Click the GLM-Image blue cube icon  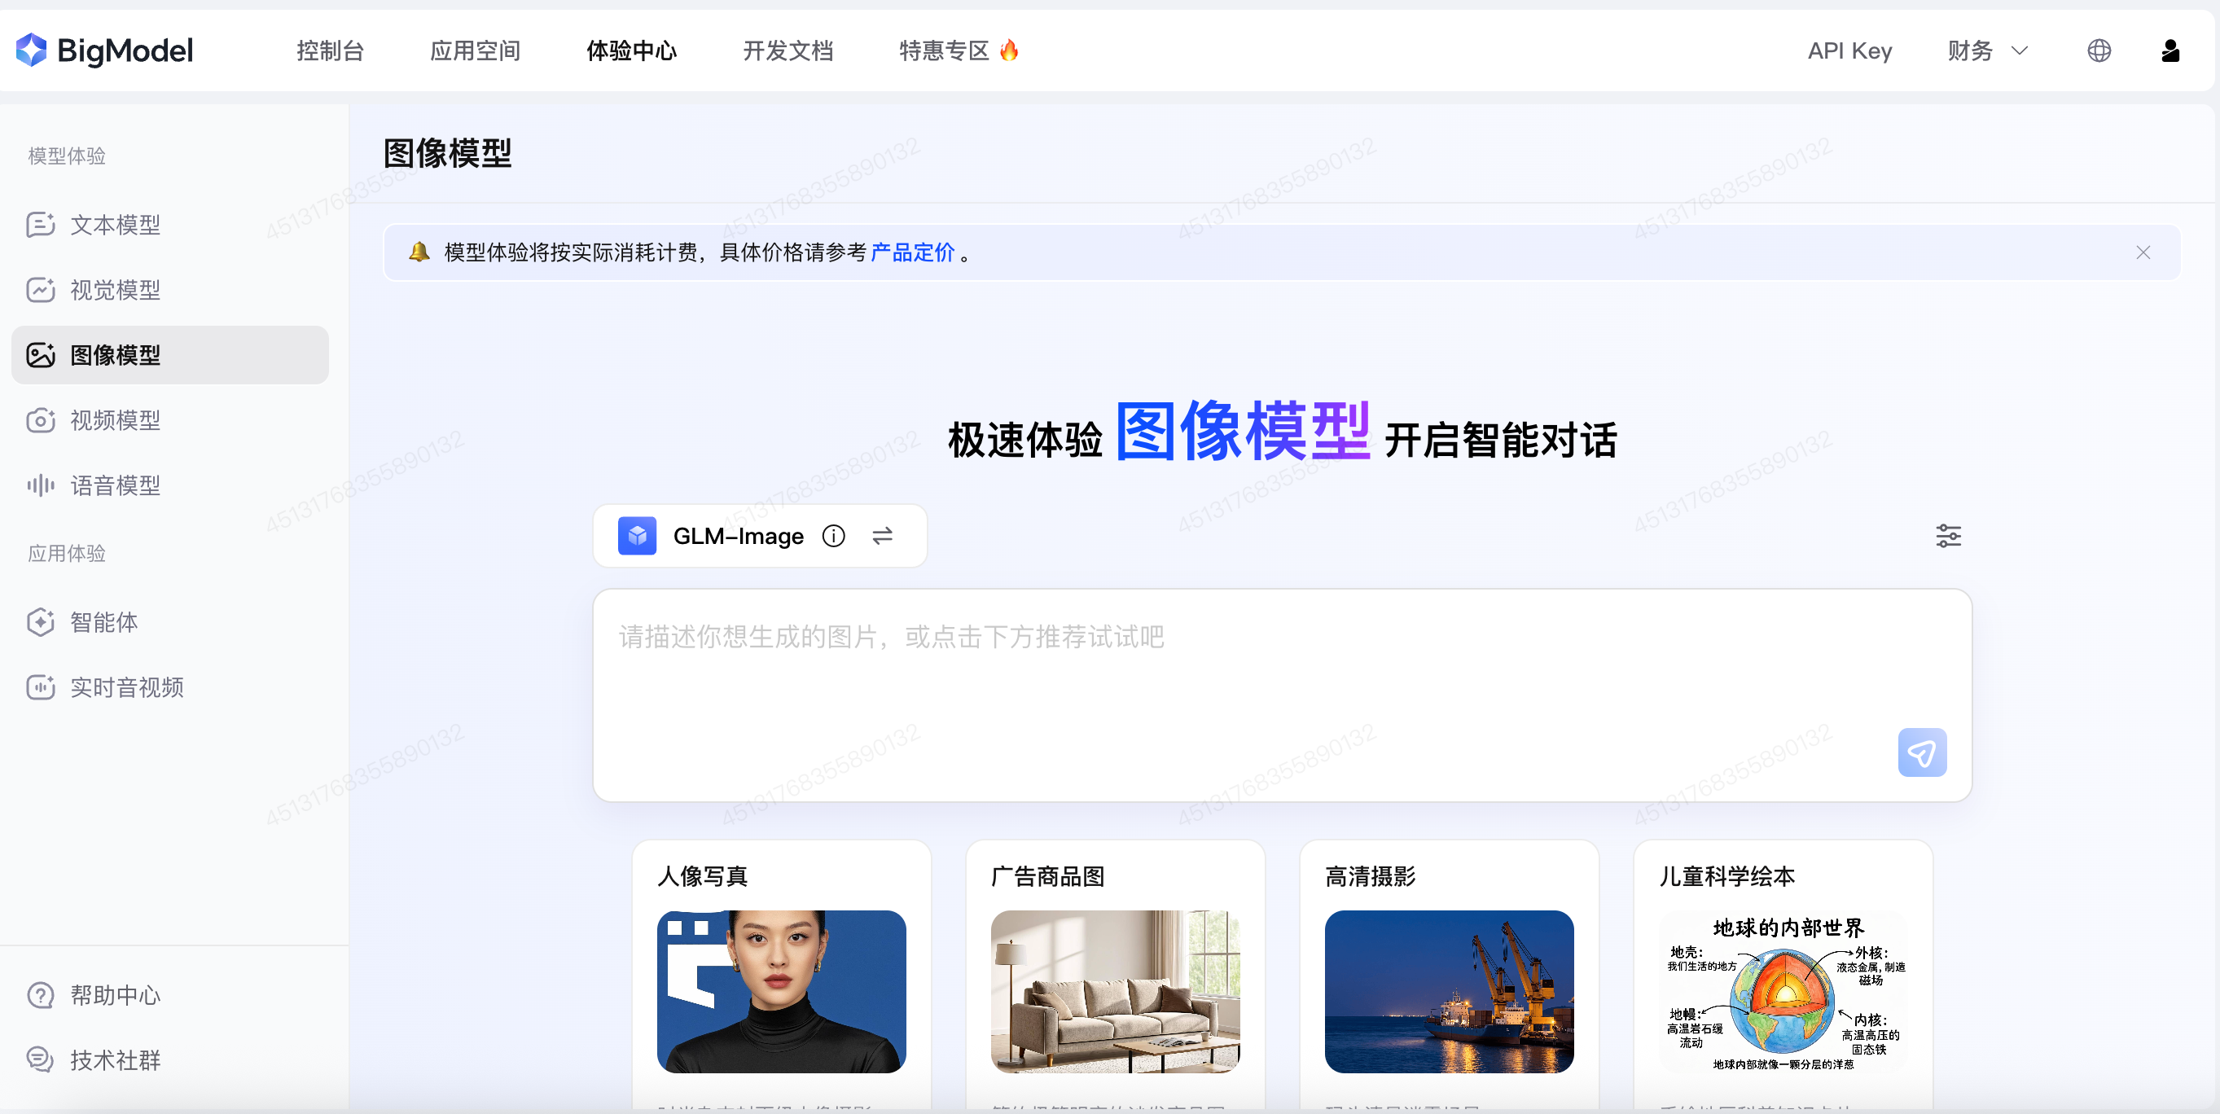(x=637, y=536)
